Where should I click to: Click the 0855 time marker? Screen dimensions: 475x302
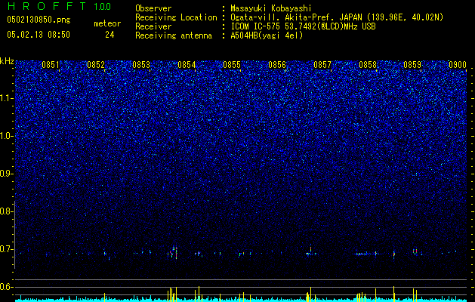point(232,65)
